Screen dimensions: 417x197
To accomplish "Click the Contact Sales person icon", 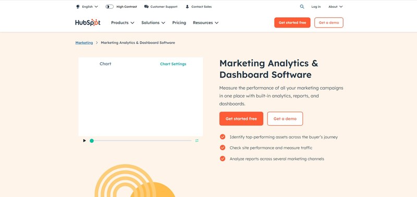I will 187,7.
